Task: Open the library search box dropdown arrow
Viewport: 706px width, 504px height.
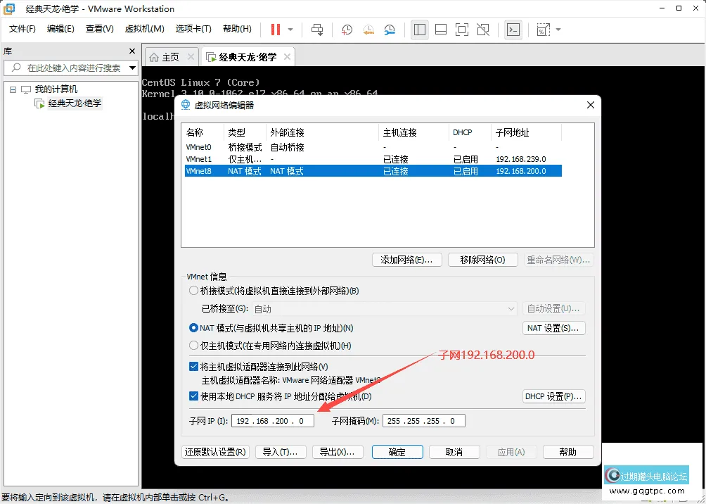Action: coord(133,68)
